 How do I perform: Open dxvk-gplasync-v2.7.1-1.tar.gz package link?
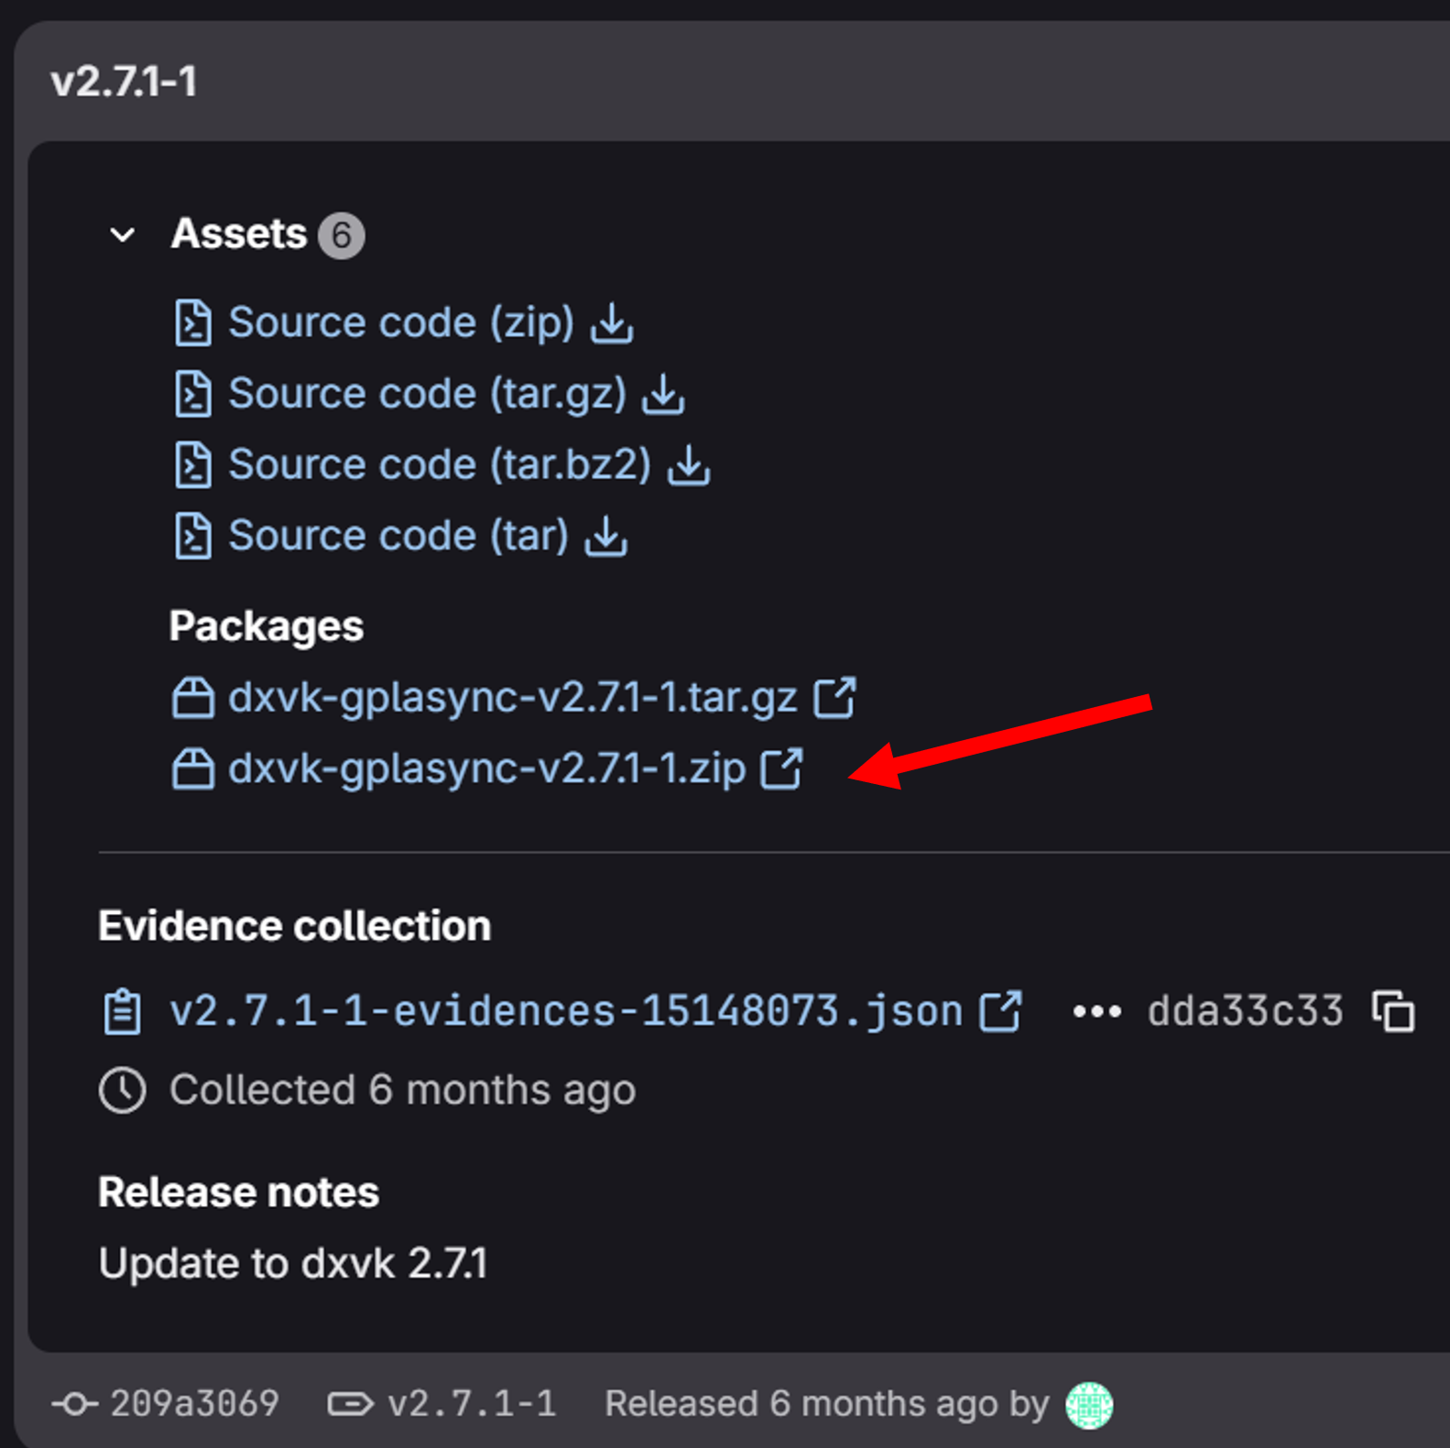(513, 698)
